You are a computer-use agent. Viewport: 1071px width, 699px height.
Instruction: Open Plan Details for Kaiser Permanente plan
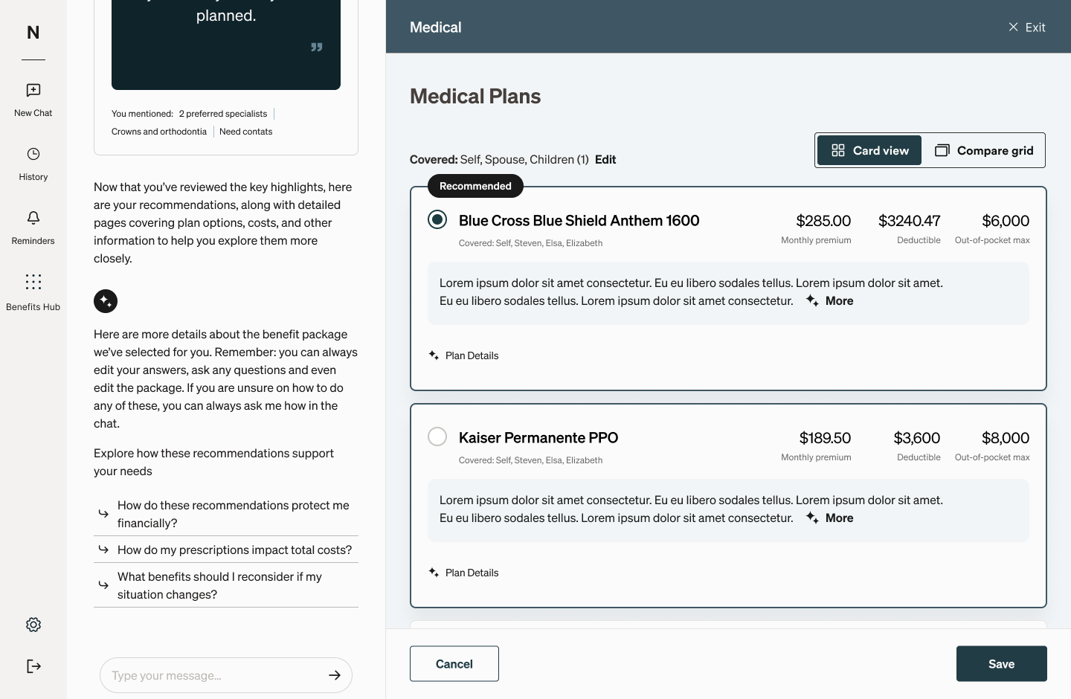472,573
